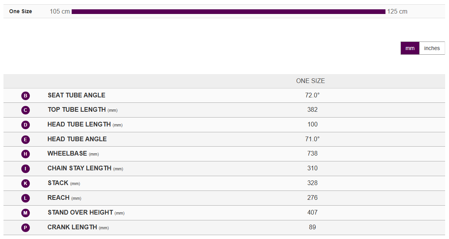Screen dimensions: 449x239
Task: Click the I icon for Chain Stay Length
Action: click(26, 169)
